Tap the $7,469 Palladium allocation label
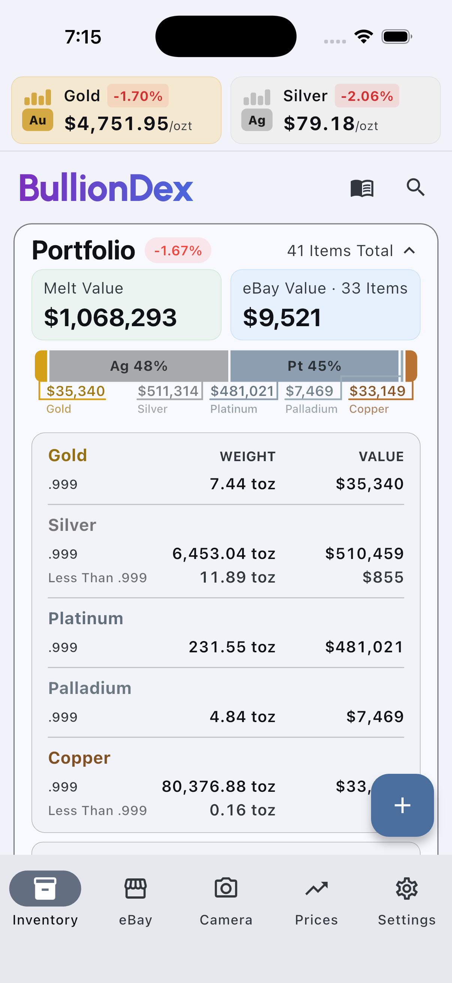The height and width of the screenshot is (983, 452). (x=309, y=391)
